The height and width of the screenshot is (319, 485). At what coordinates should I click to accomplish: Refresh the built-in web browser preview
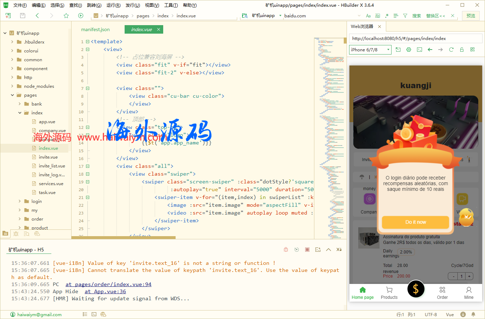pos(451,50)
